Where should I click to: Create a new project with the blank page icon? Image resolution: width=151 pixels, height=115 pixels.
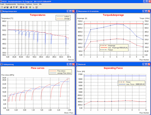[2, 7]
